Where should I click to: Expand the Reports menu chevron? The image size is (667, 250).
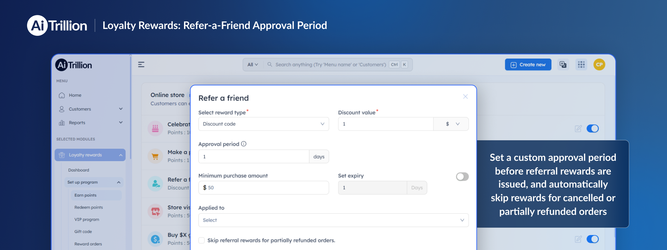[x=121, y=122]
